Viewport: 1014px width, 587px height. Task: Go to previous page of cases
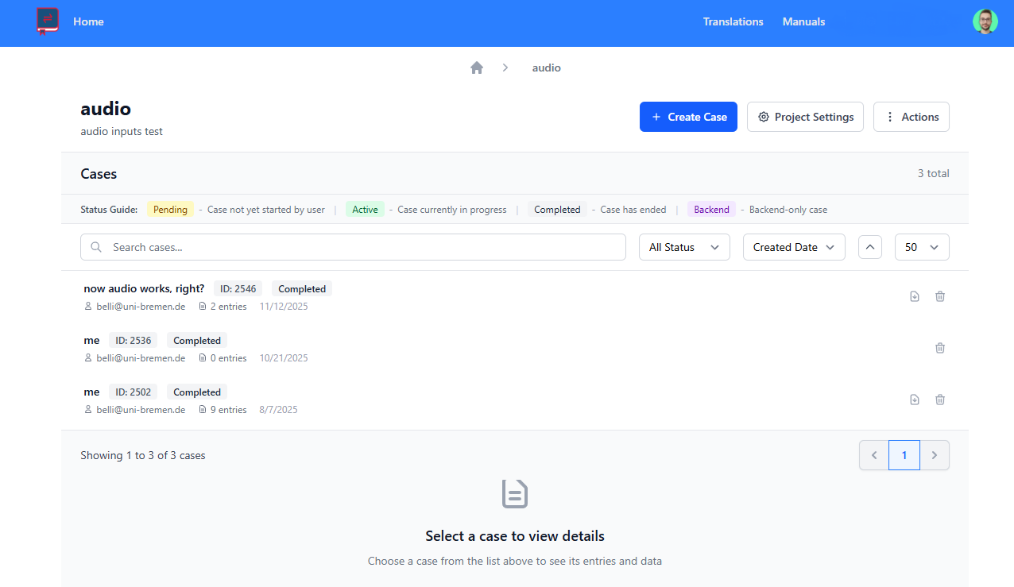point(874,455)
